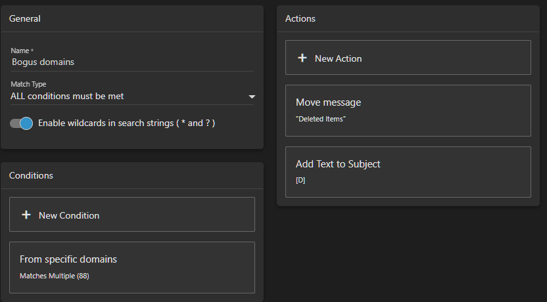Image resolution: width=547 pixels, height=302 pixels.
Task: Click the Name field label
Action: pyautogui.click(x=22, y=51)
